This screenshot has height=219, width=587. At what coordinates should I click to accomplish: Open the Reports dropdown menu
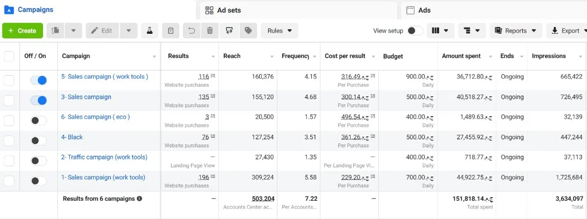click(516, 31)
